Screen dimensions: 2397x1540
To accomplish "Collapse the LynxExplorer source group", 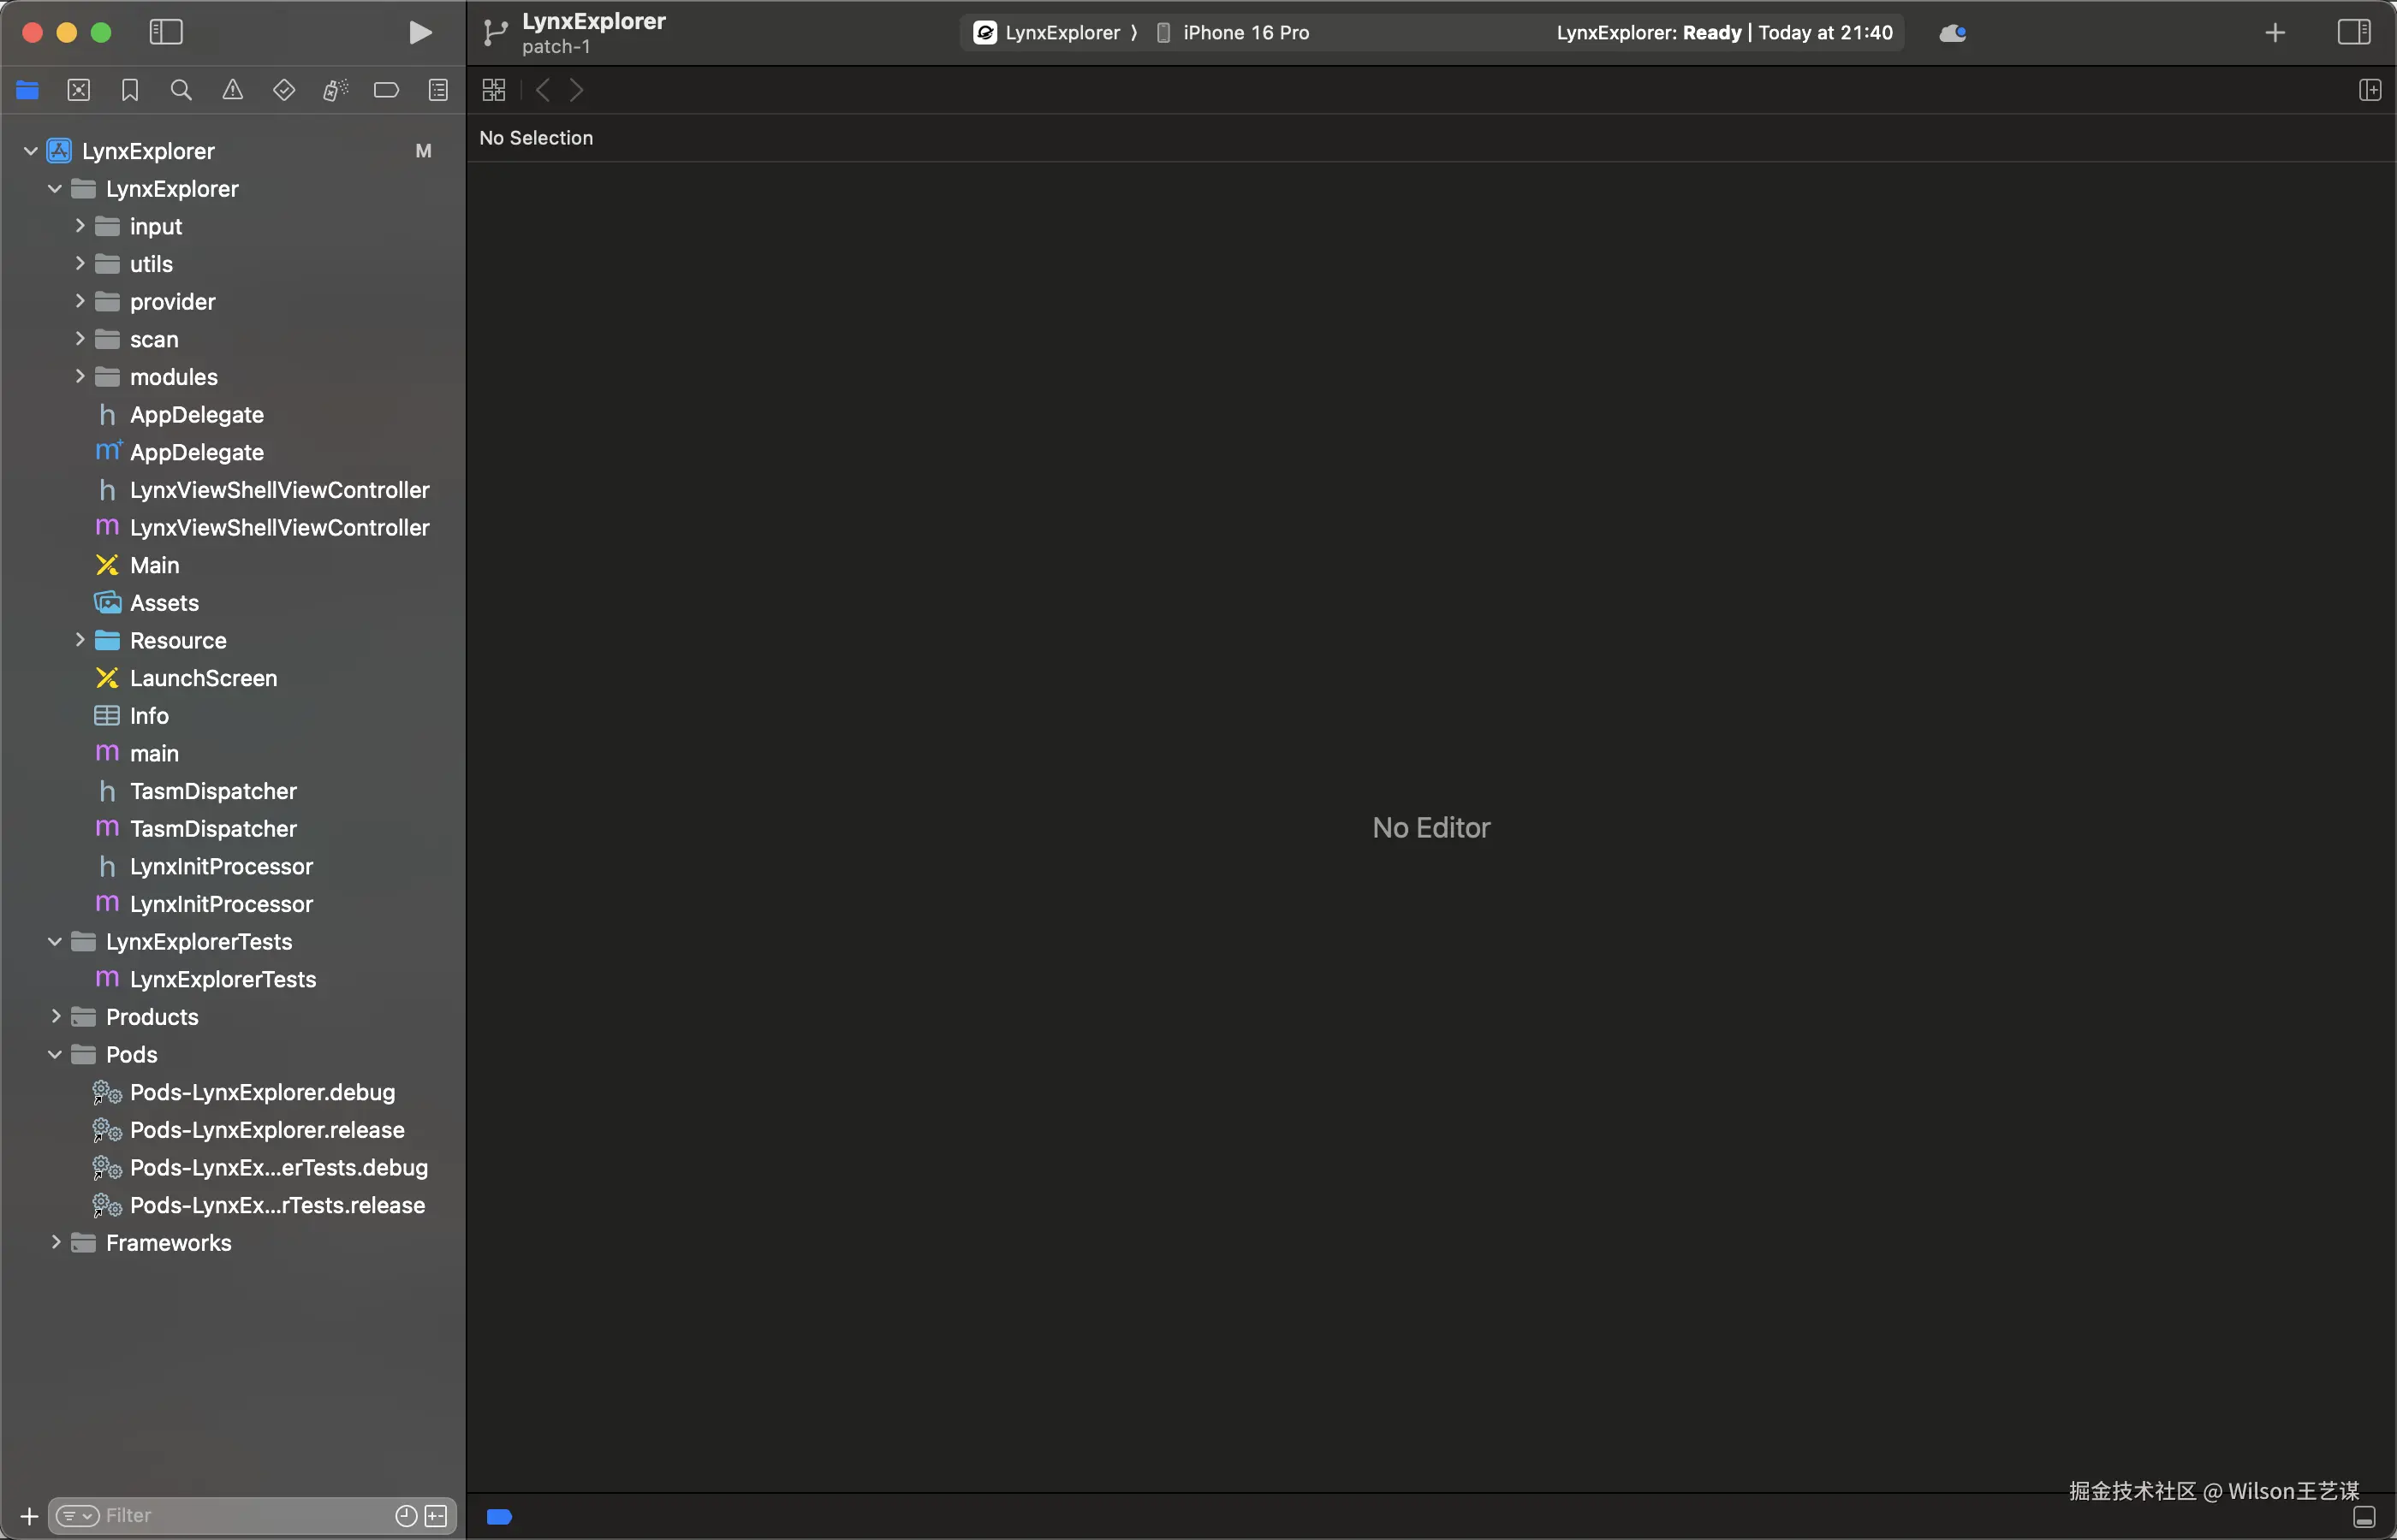I will [x=55, y=189].
